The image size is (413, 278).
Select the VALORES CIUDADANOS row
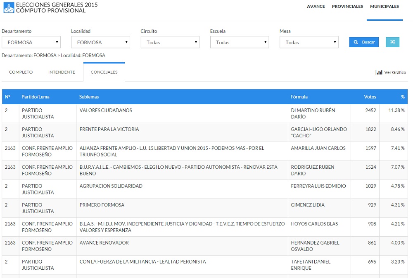[106, 110]
